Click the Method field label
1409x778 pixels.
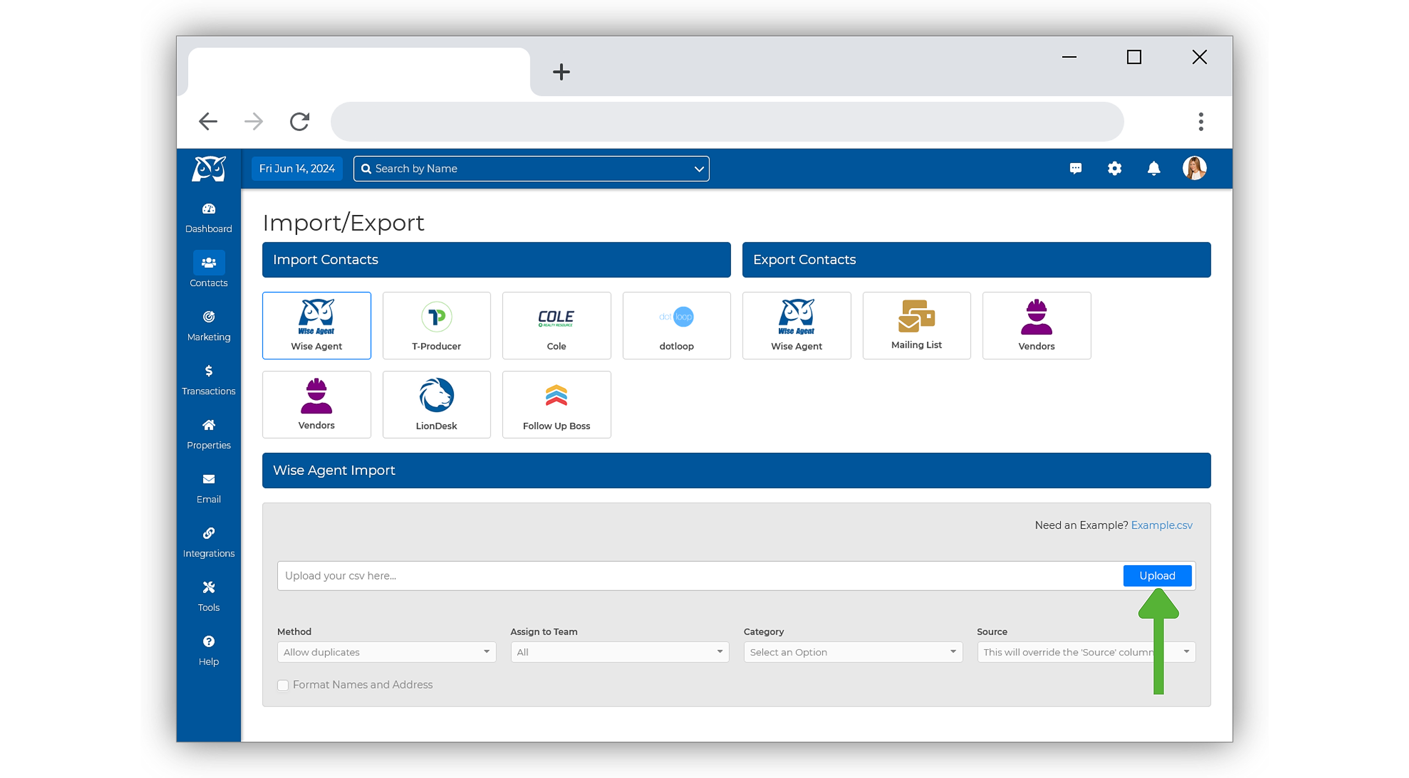(x=294, y=632)
